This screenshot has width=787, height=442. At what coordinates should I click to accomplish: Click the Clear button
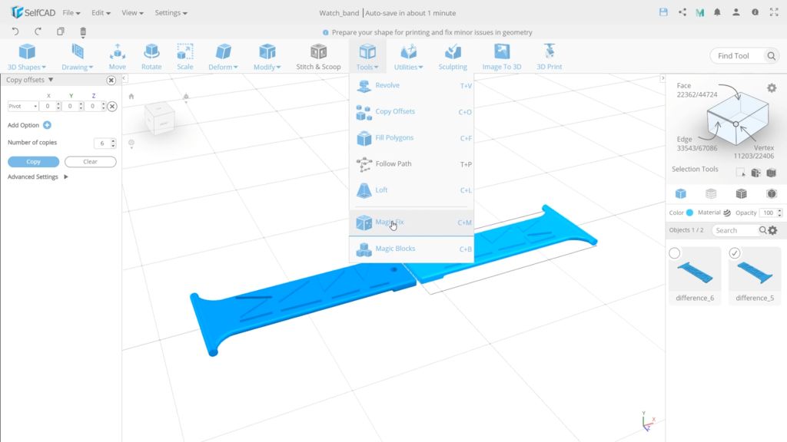(91, 162)
